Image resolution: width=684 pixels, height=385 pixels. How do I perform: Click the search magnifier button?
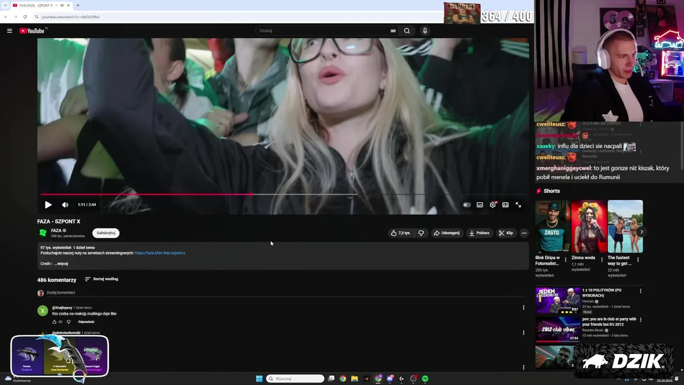(x=407, y=30)
